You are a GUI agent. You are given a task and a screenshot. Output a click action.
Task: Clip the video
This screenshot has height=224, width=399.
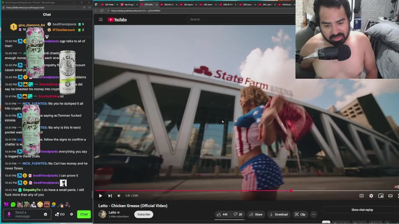click(x=300, y=214)
